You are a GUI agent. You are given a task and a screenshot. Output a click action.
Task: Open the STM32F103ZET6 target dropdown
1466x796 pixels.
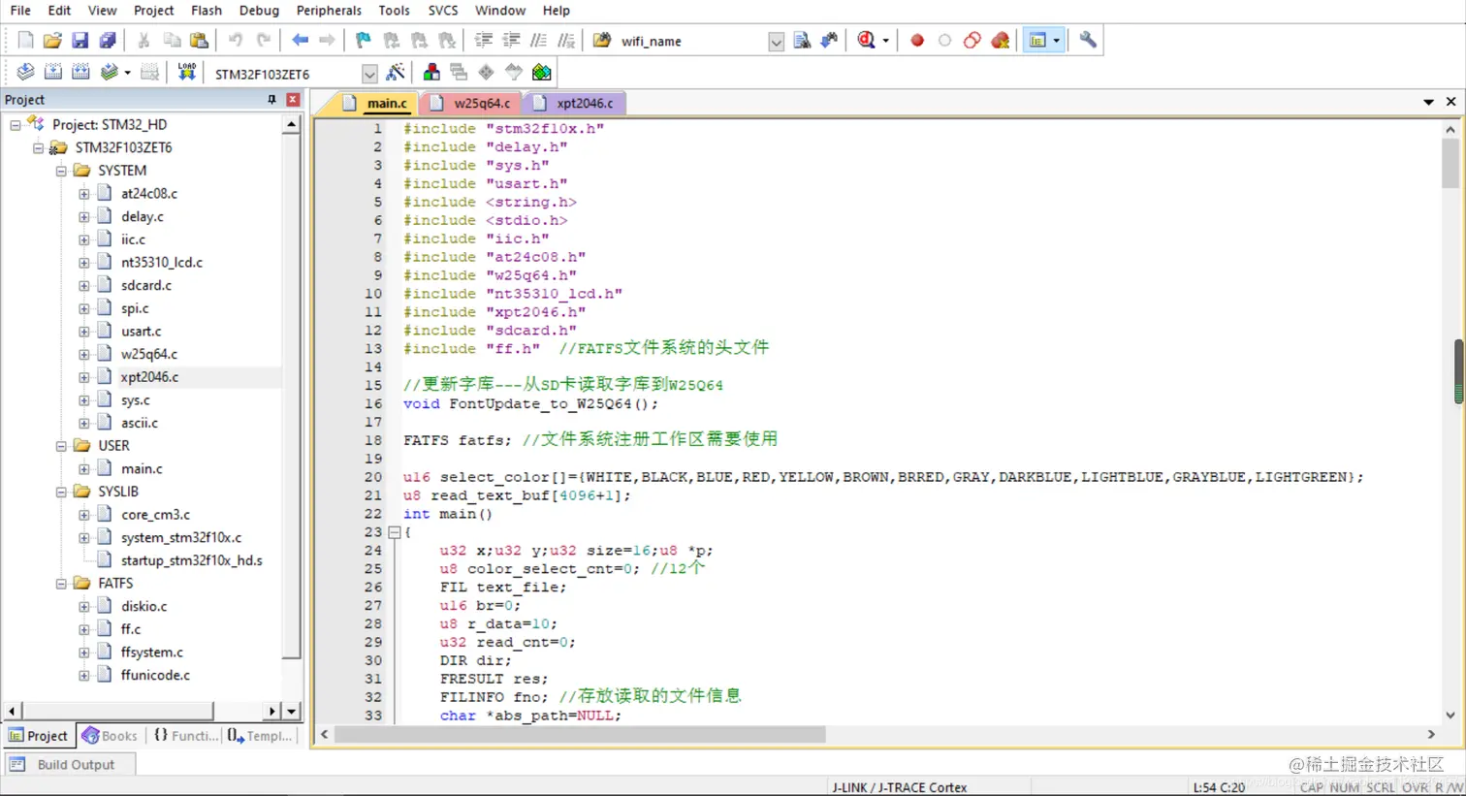(369, 74)
